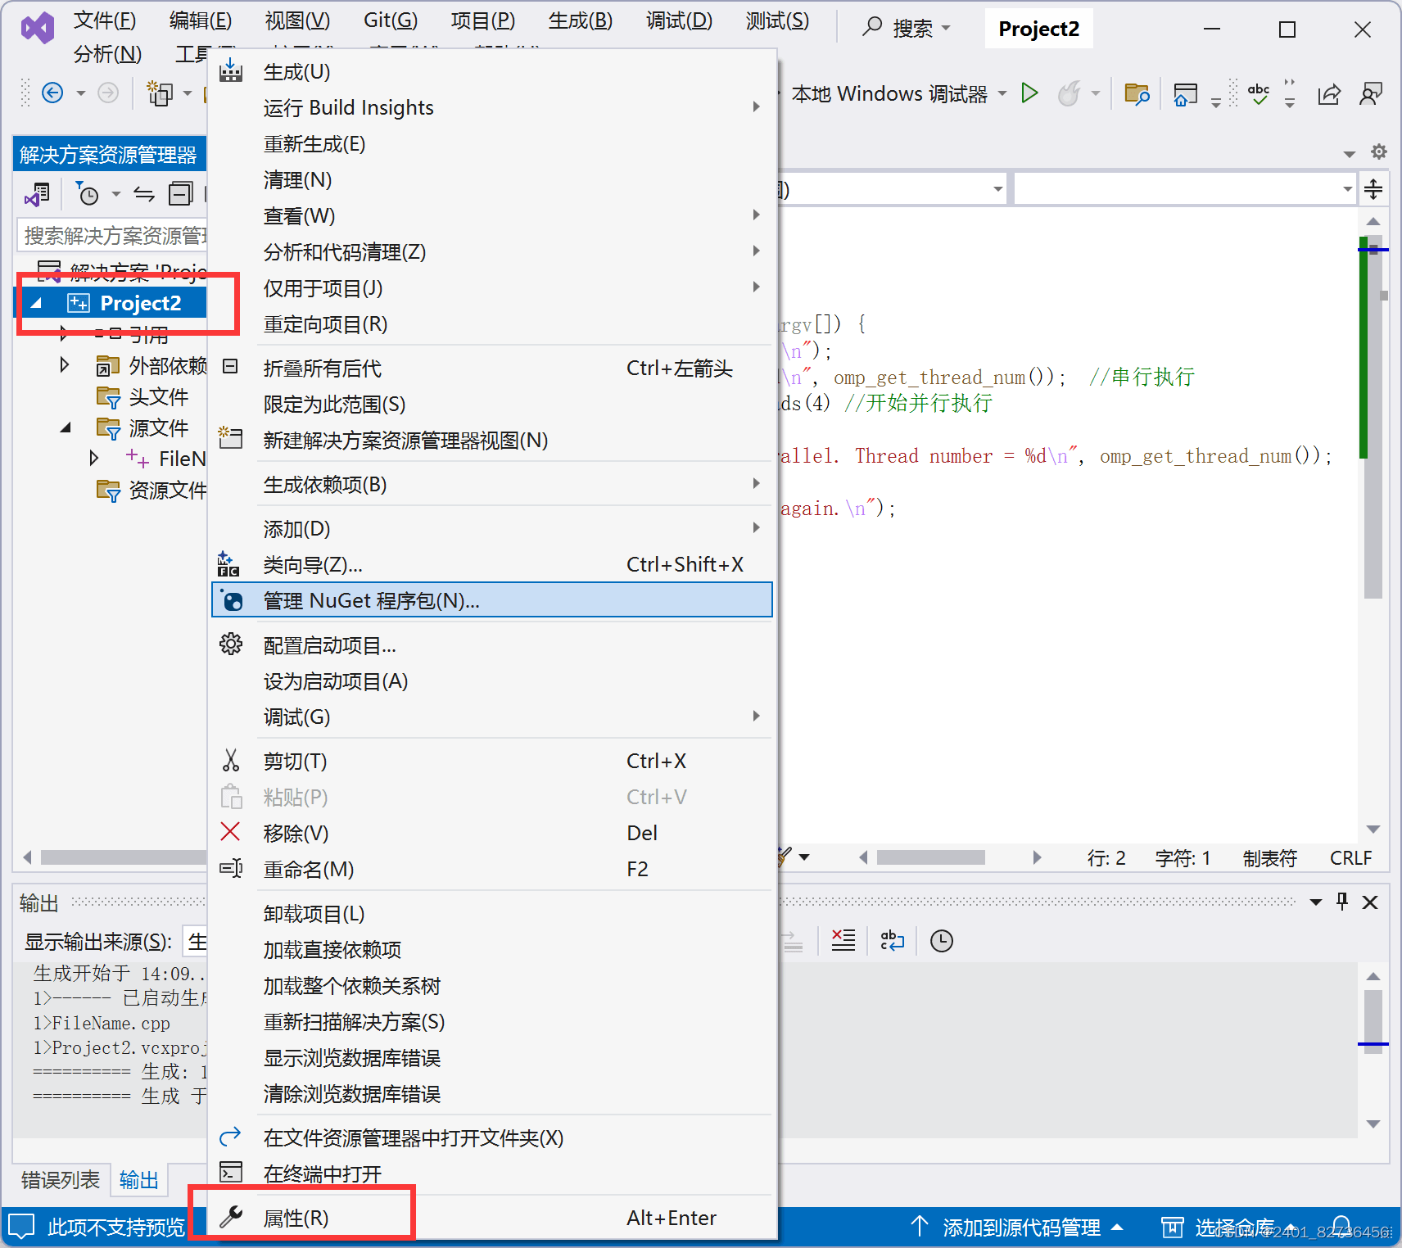Click the Solution Explorer search field

click(112, 236)
